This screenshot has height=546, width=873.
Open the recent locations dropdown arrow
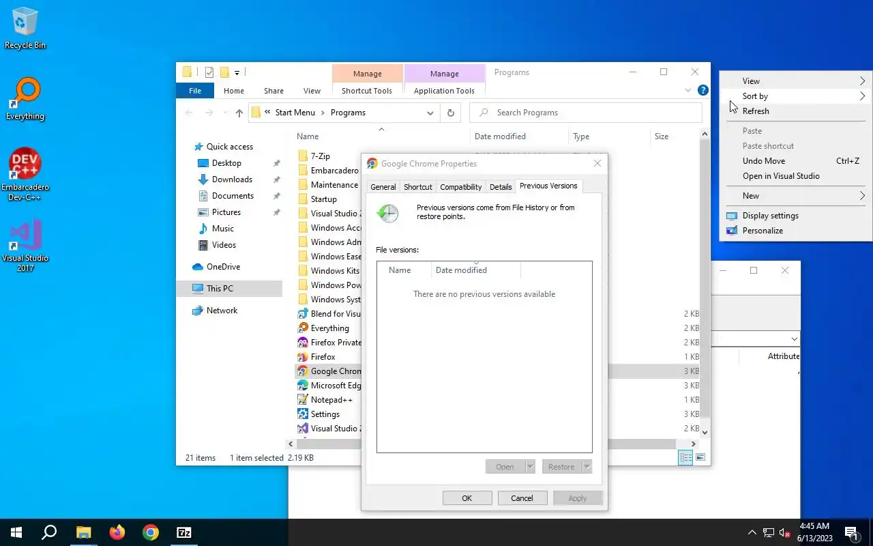[x=225, y=113]
